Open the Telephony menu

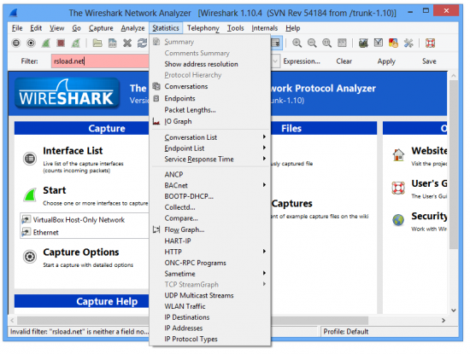click(203, 28)
